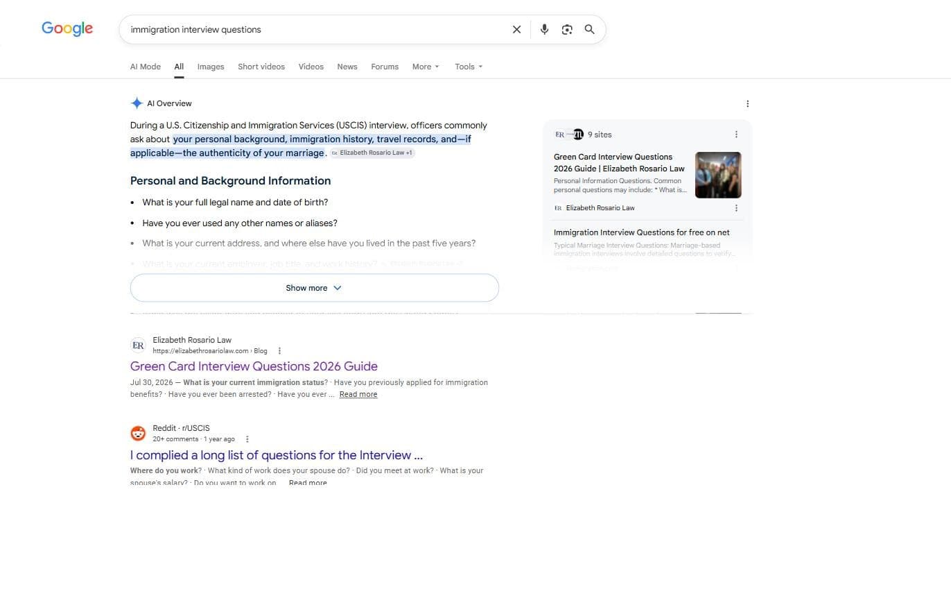Image resolution: width=951 pixels, height=605 pixels.
Task: Switch to Videos tab
Action: (x=311, y=67)
